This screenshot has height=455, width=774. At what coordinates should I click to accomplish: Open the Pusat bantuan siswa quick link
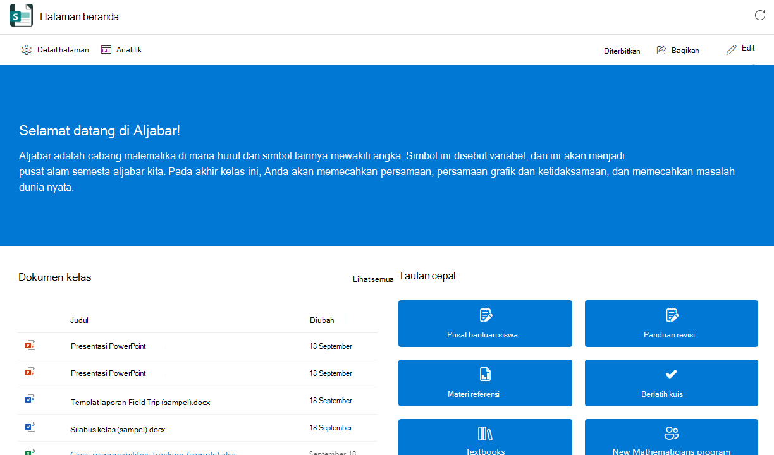click(x=485, y=324)
